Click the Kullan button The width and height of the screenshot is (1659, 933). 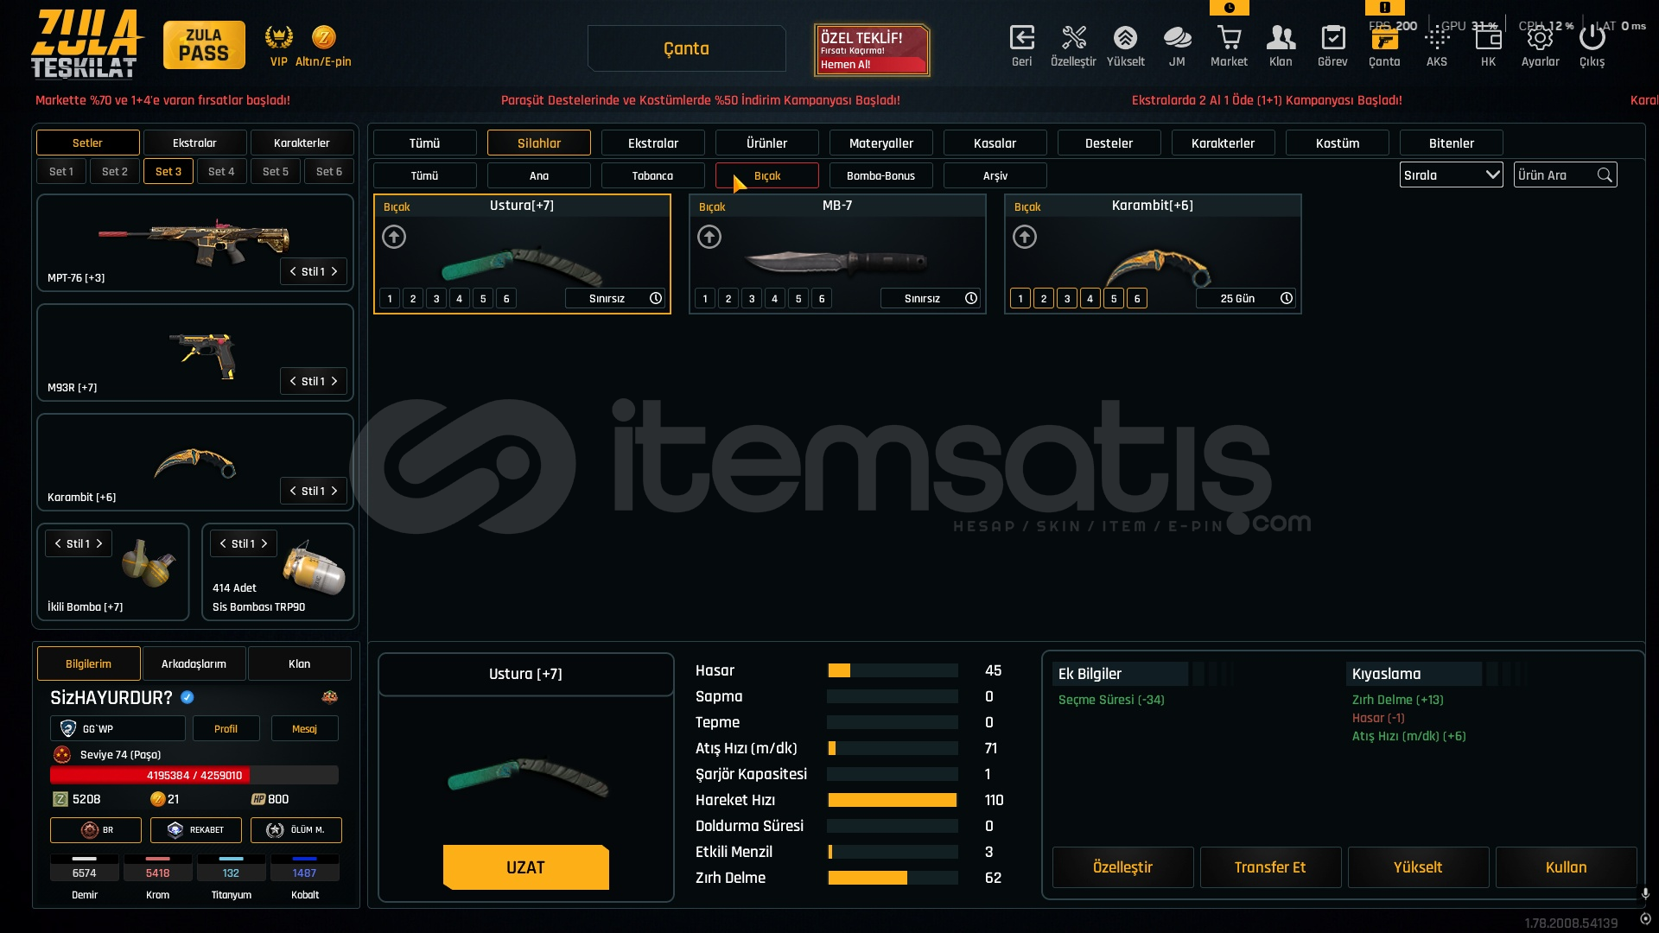[x=1566, y=867]
